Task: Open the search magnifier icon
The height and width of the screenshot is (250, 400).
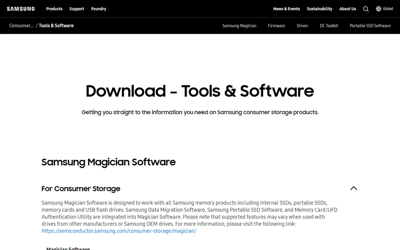Action: coord(366,9)
